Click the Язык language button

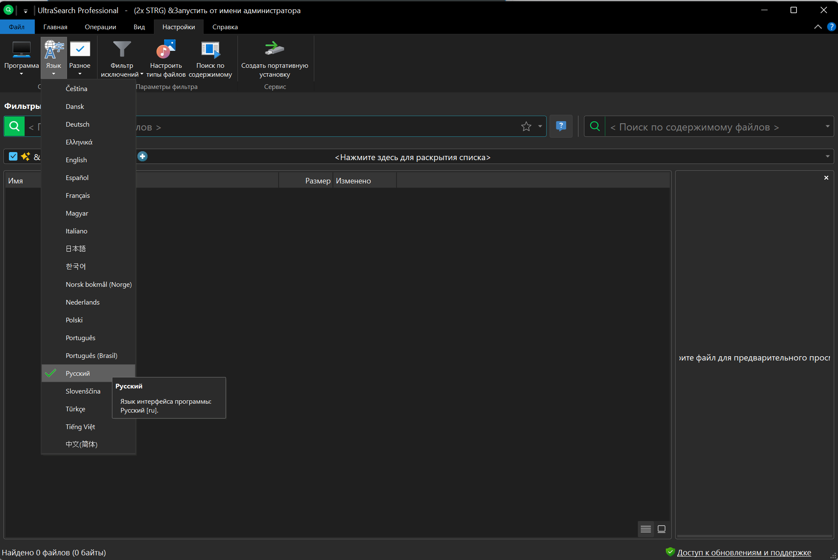(x=53, y=58)
